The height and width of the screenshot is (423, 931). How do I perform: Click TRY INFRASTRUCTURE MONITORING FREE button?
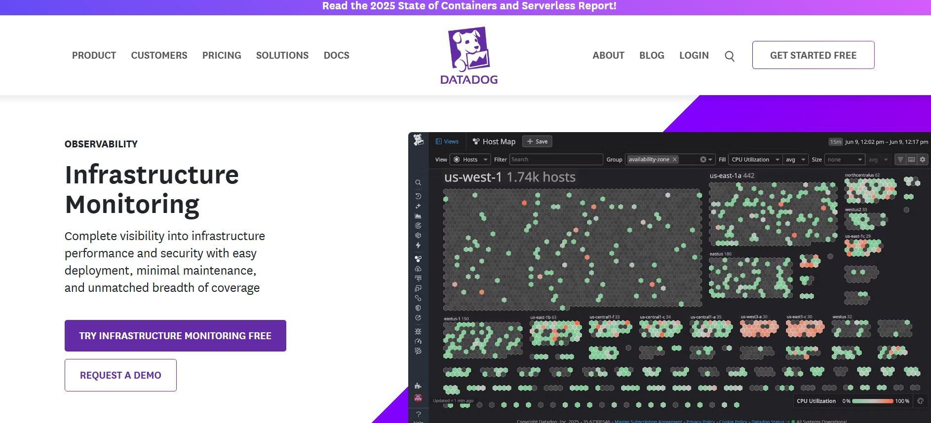coord(175,336)
